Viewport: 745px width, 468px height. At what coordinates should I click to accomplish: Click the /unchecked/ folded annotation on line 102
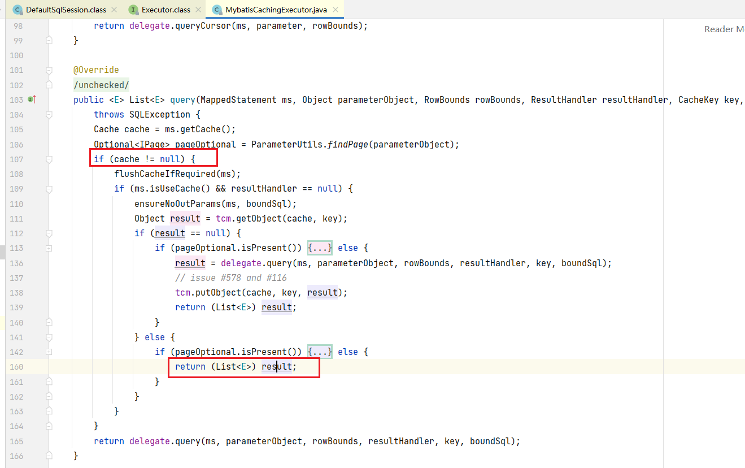tap(101, 85)
